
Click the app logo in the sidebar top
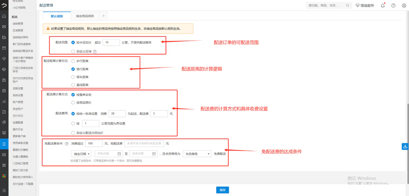pos(4,5)
